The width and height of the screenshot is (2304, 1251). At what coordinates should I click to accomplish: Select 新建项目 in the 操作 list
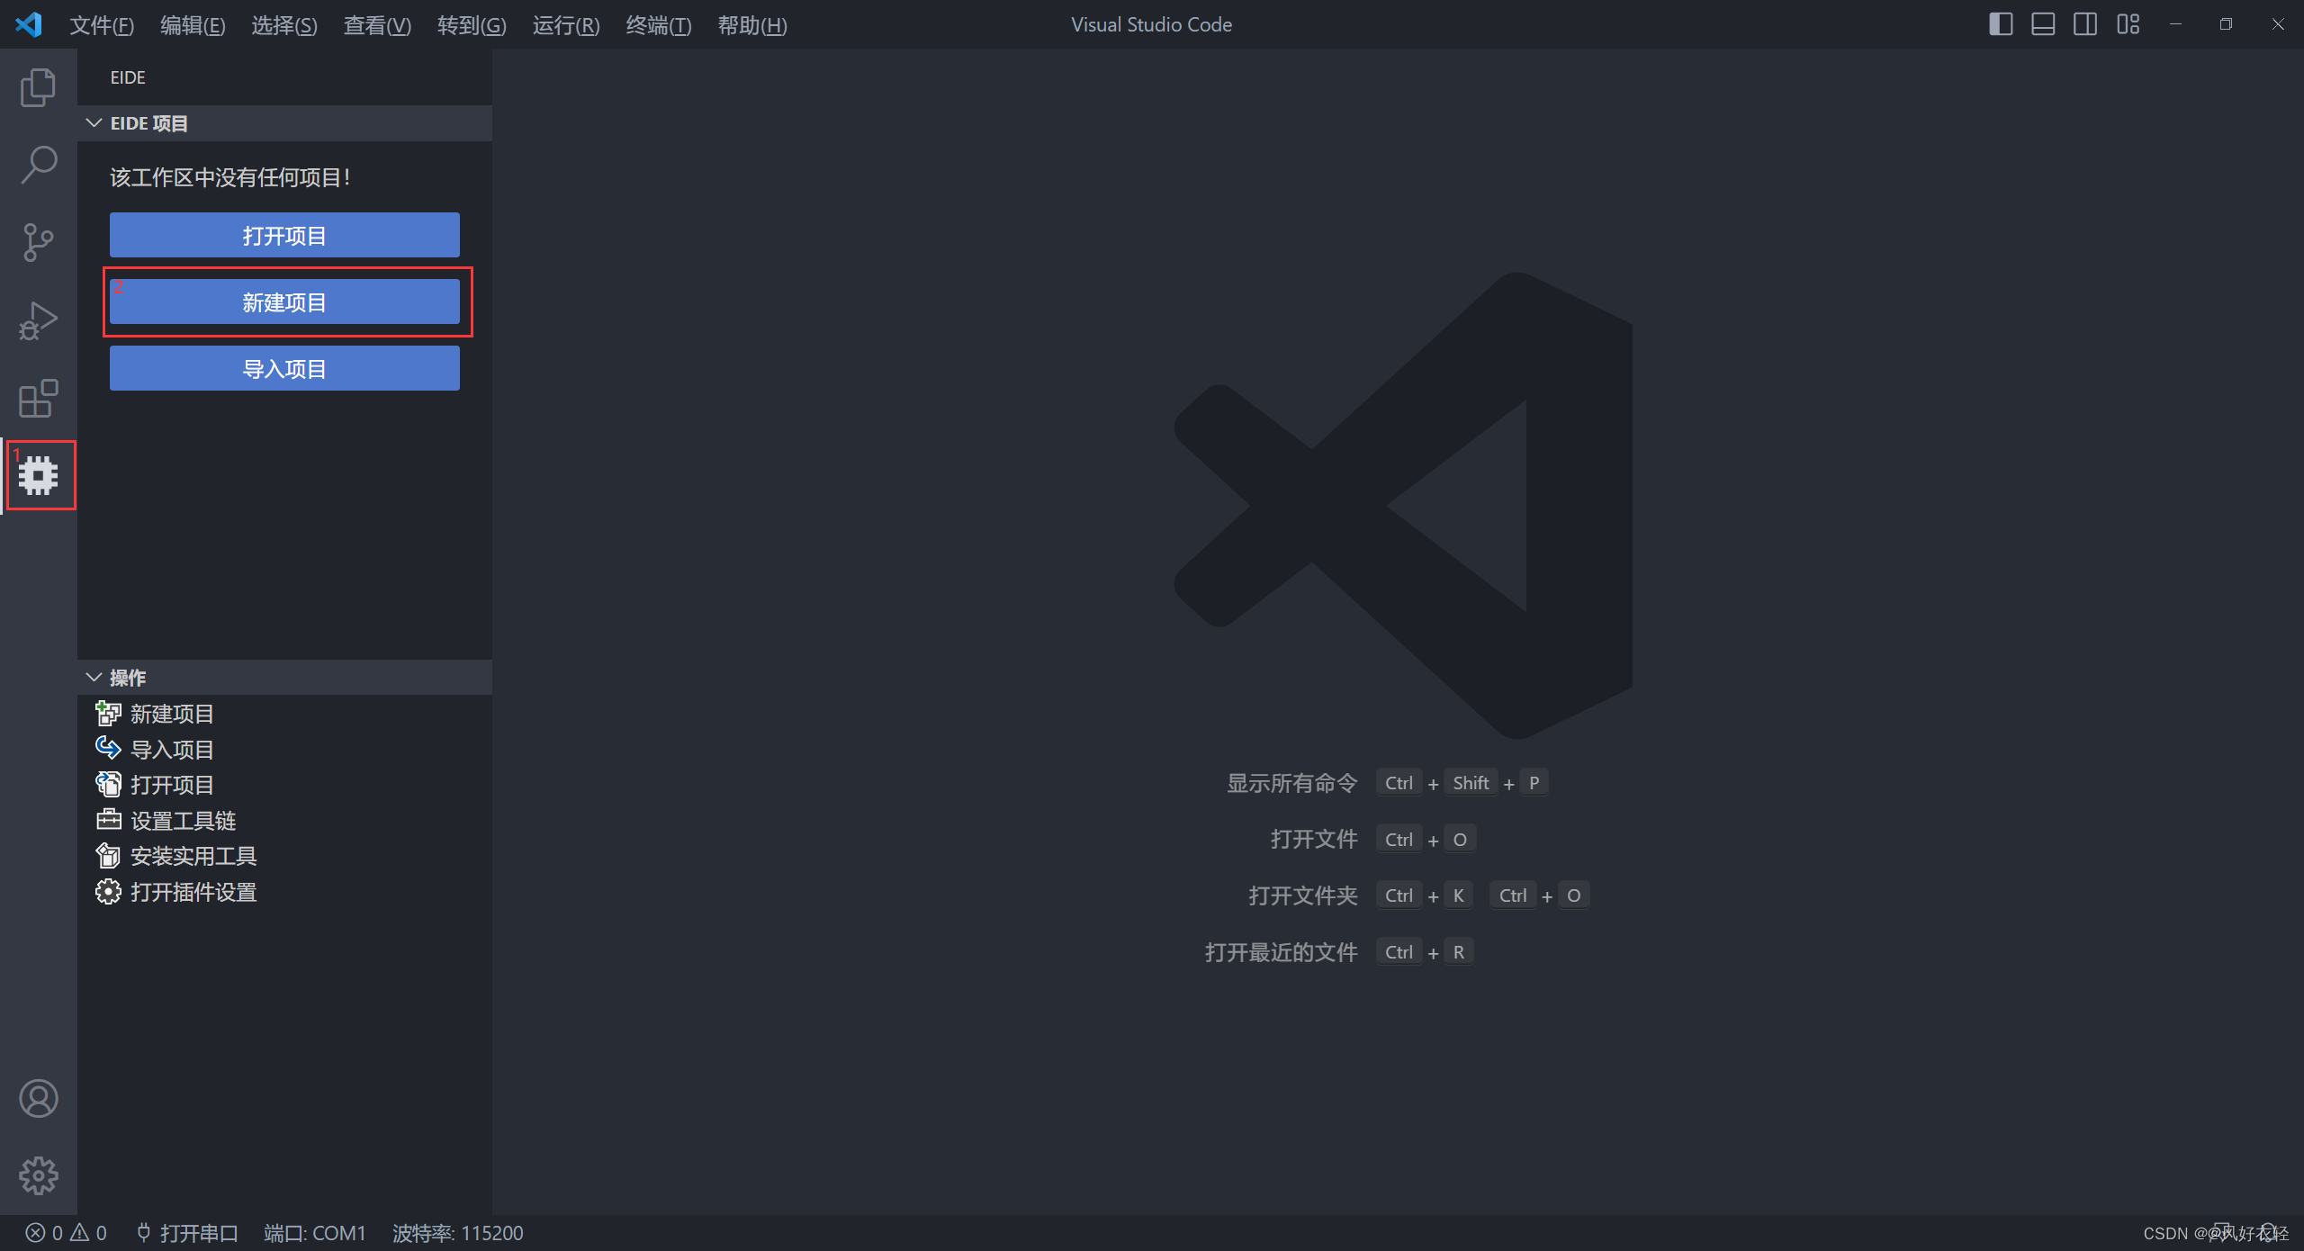(x=173, y=714)
